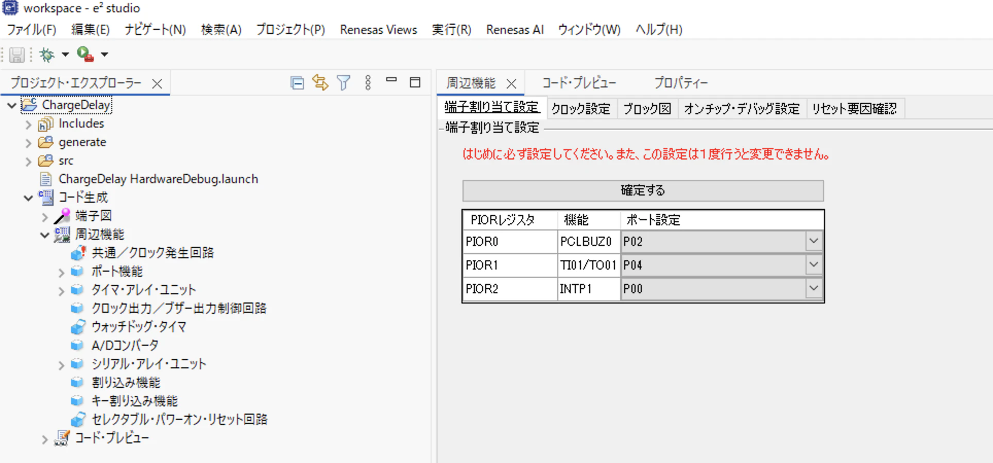Collapse the 周辺機能 tree node
Screen dimensions: 993x463
coord(45,235)
